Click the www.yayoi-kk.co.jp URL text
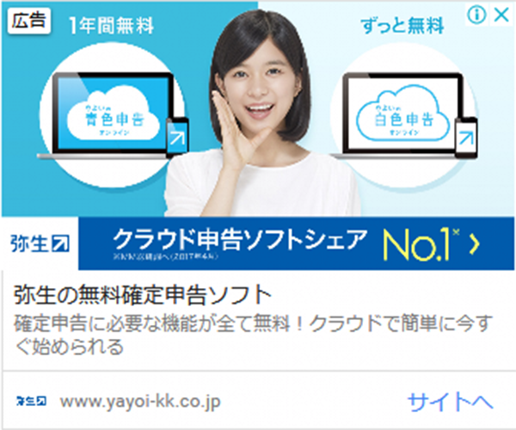Screen dimensions: 516x430 click(x=140, y=402)
